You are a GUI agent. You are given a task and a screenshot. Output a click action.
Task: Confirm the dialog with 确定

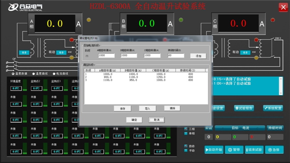pos(134,120)
